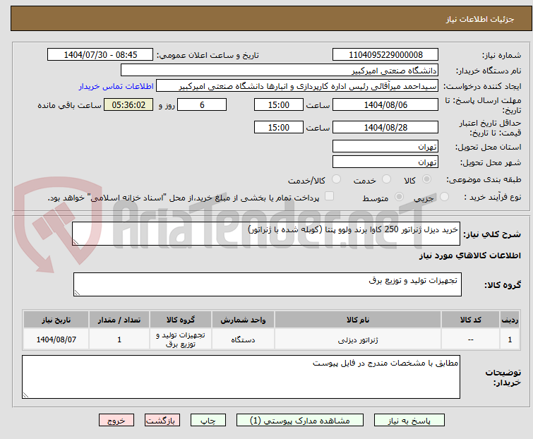Click the خروج exit button

(116, 421)
